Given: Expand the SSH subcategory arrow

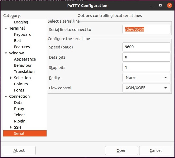Looking at the screenshot, I should pyautogui.click(x=11, y=127).
